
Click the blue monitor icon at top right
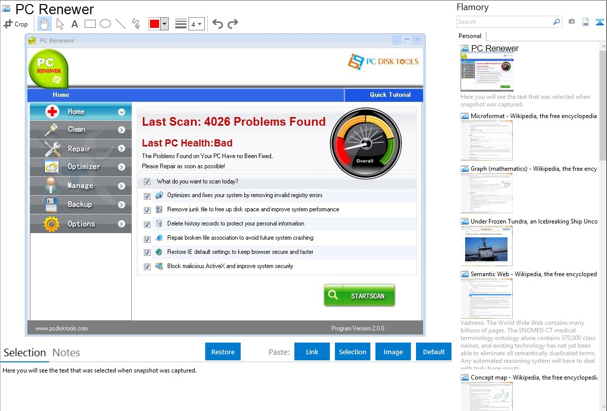599,22
